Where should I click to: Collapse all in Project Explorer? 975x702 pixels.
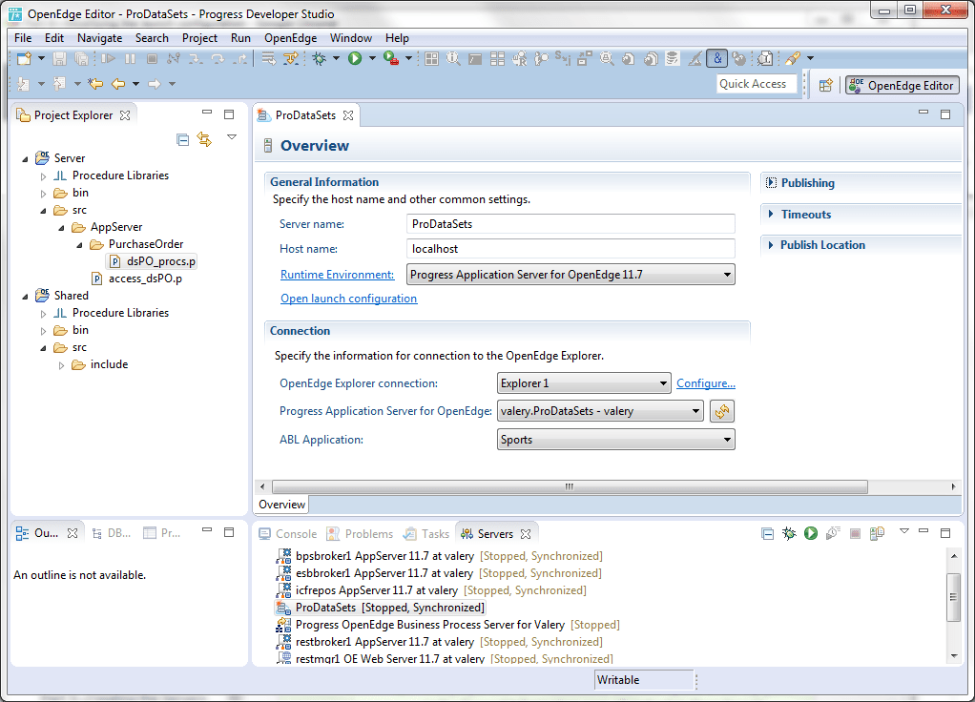click(x=183, y=139)
